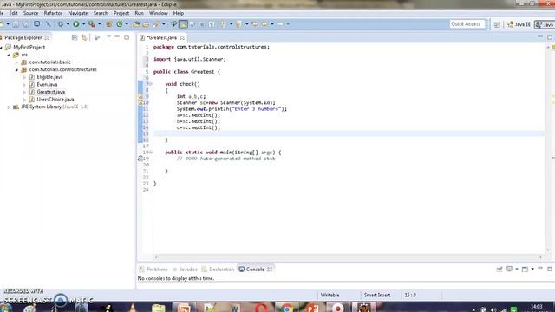555x312 pixels.
Task: Click the Open Perspective icon
Action: (x=497, y=24)
